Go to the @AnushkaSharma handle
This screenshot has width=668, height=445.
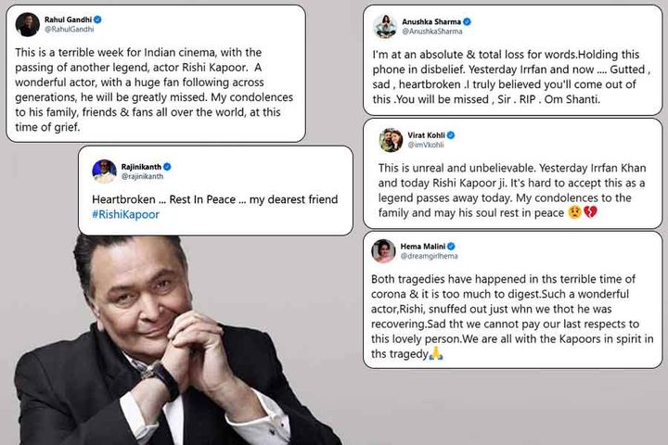click(430, 31)
